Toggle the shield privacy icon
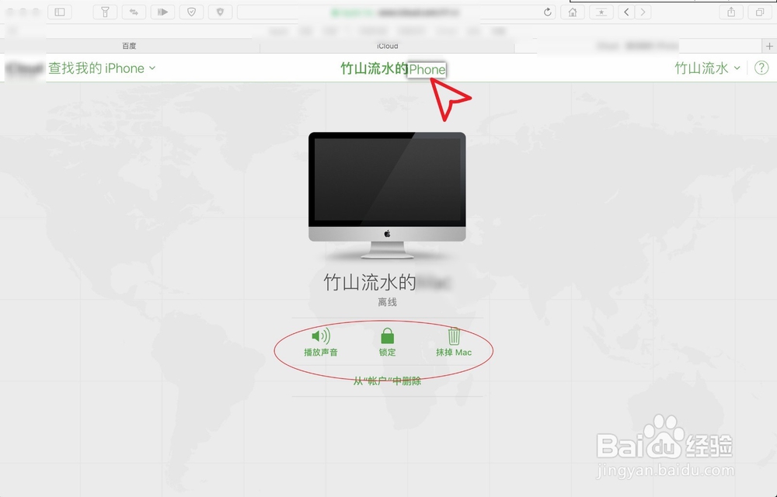 [191, 12]
